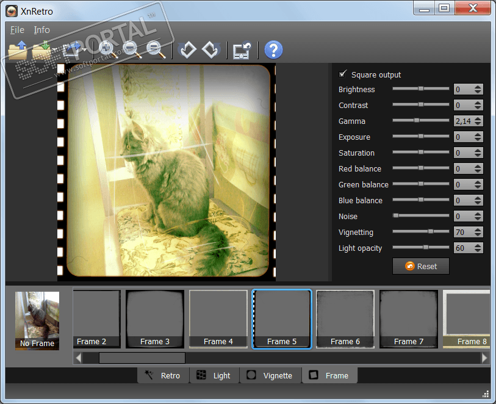Maximize the XnRetro window
Image resolution: width=496 pixels, height=404 pixels.
point(444,8)
